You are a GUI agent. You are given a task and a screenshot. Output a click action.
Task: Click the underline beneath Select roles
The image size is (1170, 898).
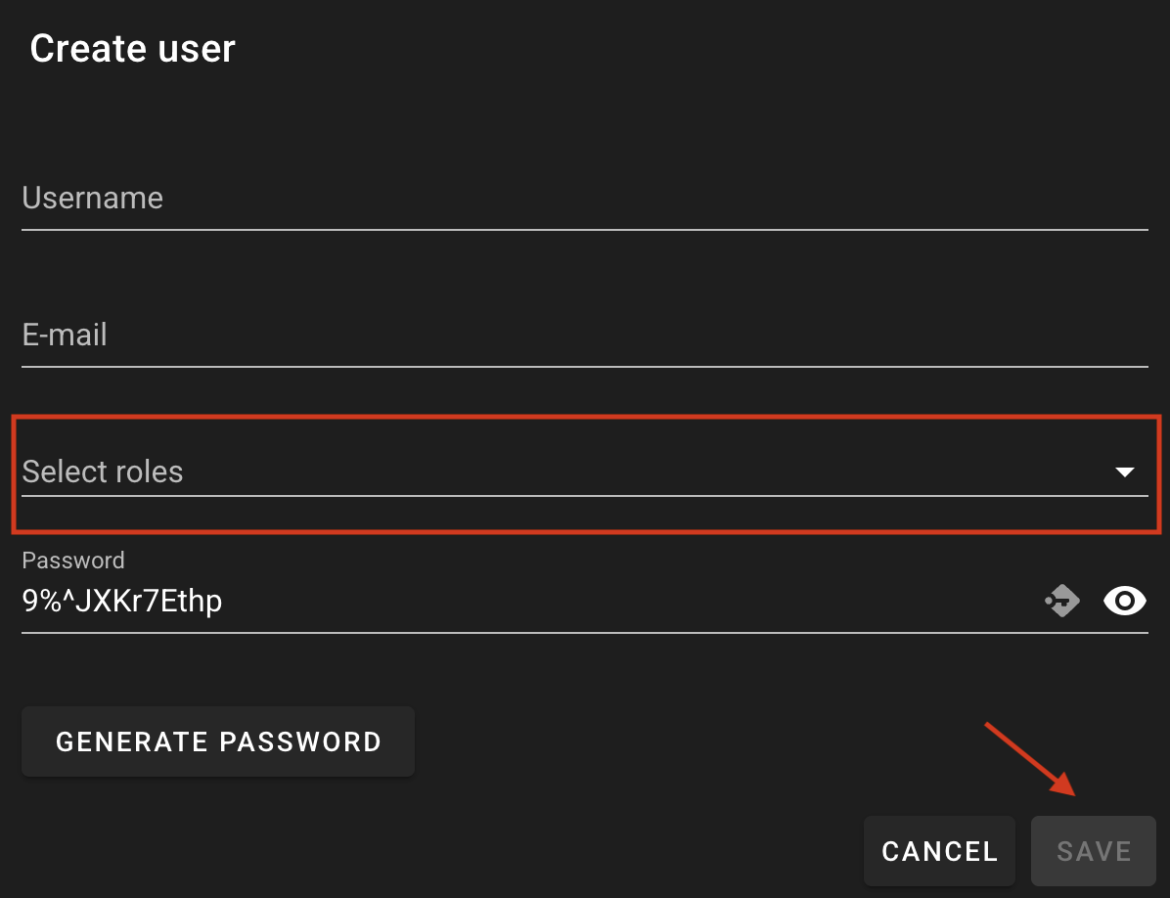point(585,495)
